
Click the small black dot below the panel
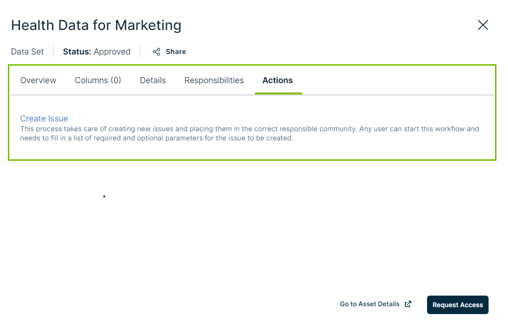click(x=104, y=196)
